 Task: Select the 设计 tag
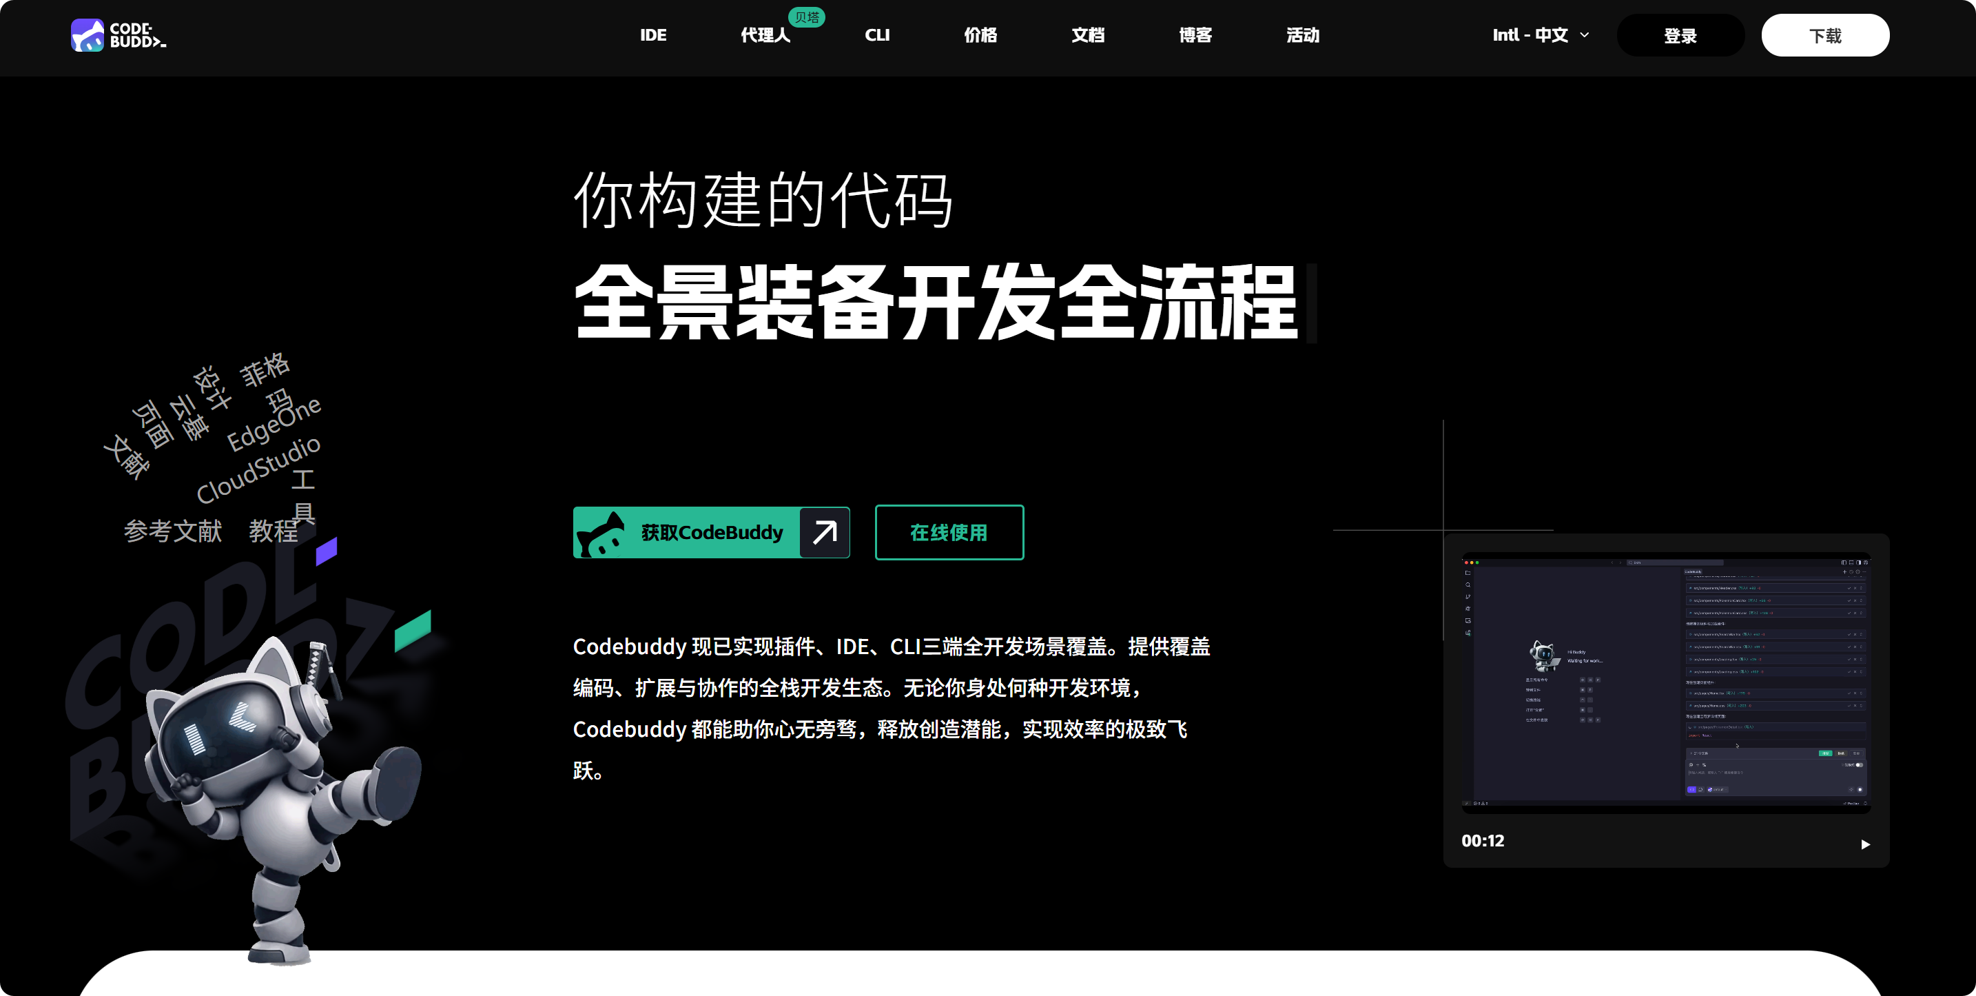click(x=212, y=388)
